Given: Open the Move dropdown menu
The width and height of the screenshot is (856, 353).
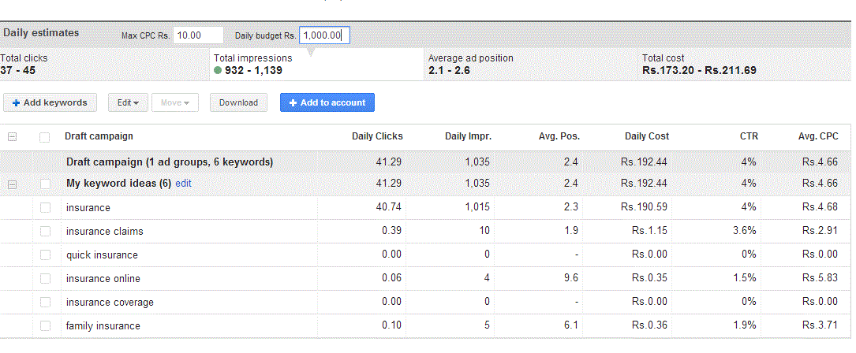Looking at the screenshot, I should (x=175, y=102).
